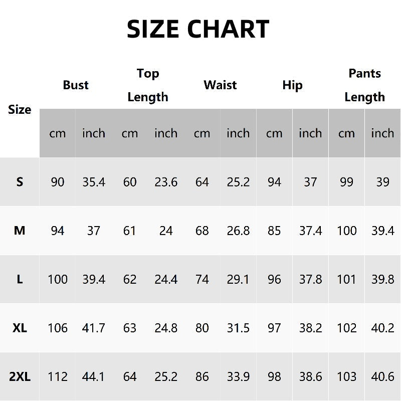Click the Size header label
This screenshot has height=401, width=401.
coord(20,110)
